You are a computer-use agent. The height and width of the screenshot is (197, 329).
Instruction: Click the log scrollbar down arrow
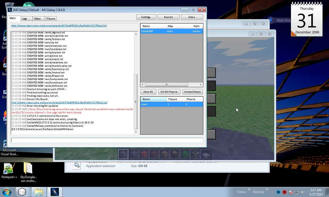[136, 132]
